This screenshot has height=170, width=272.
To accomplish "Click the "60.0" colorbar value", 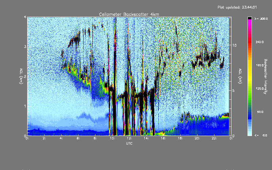I will point(260,112).
